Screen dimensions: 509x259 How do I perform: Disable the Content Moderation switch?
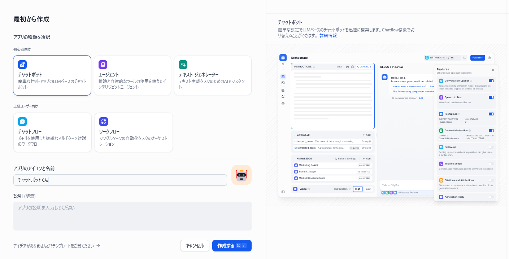point(491,131)
